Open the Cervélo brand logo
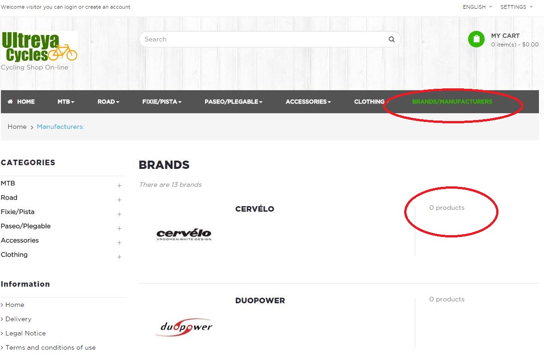Viewport: 544px width, 358px height. click(x=184, y=234)
